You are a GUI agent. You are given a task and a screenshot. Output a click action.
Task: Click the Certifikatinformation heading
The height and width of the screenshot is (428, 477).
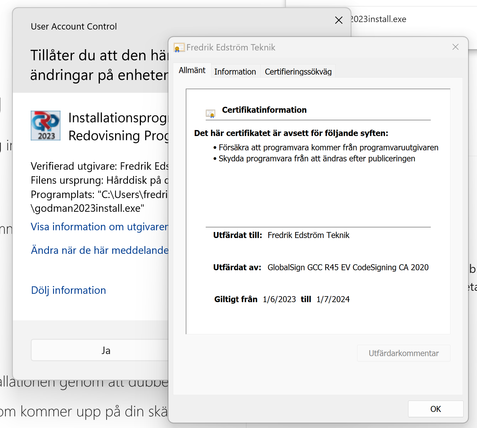coord(264,110)
